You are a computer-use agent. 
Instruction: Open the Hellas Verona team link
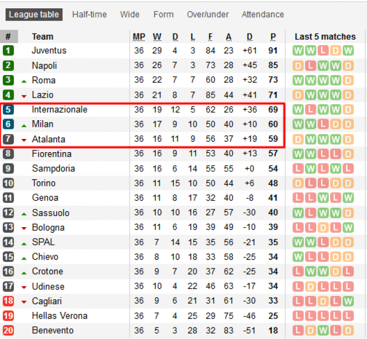(x=60, y=316)
